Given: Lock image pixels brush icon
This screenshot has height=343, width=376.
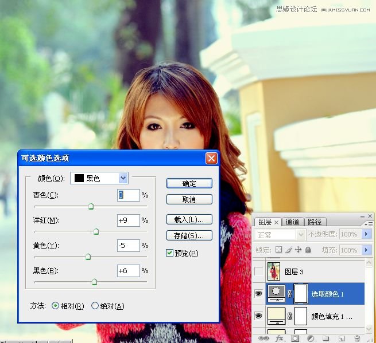Looking at the screenshot, I should (x=289, y=250).
